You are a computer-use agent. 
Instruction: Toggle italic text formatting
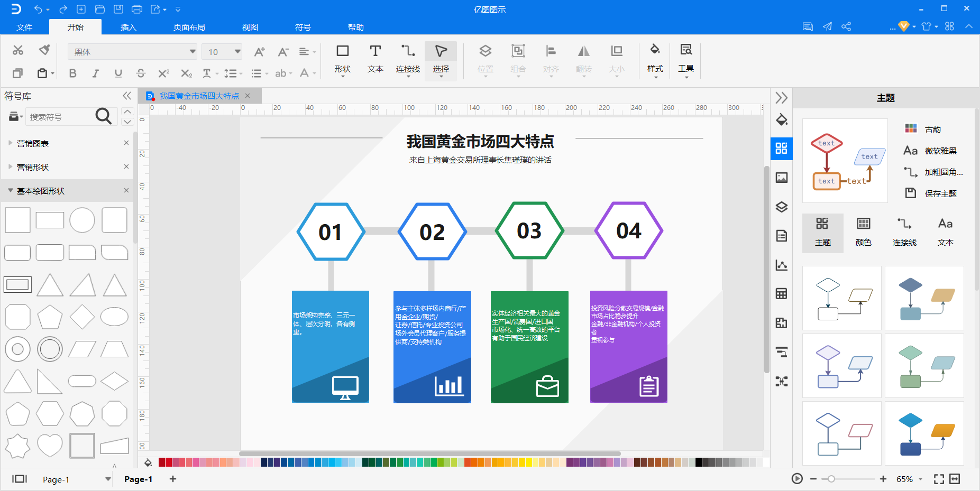96,73
